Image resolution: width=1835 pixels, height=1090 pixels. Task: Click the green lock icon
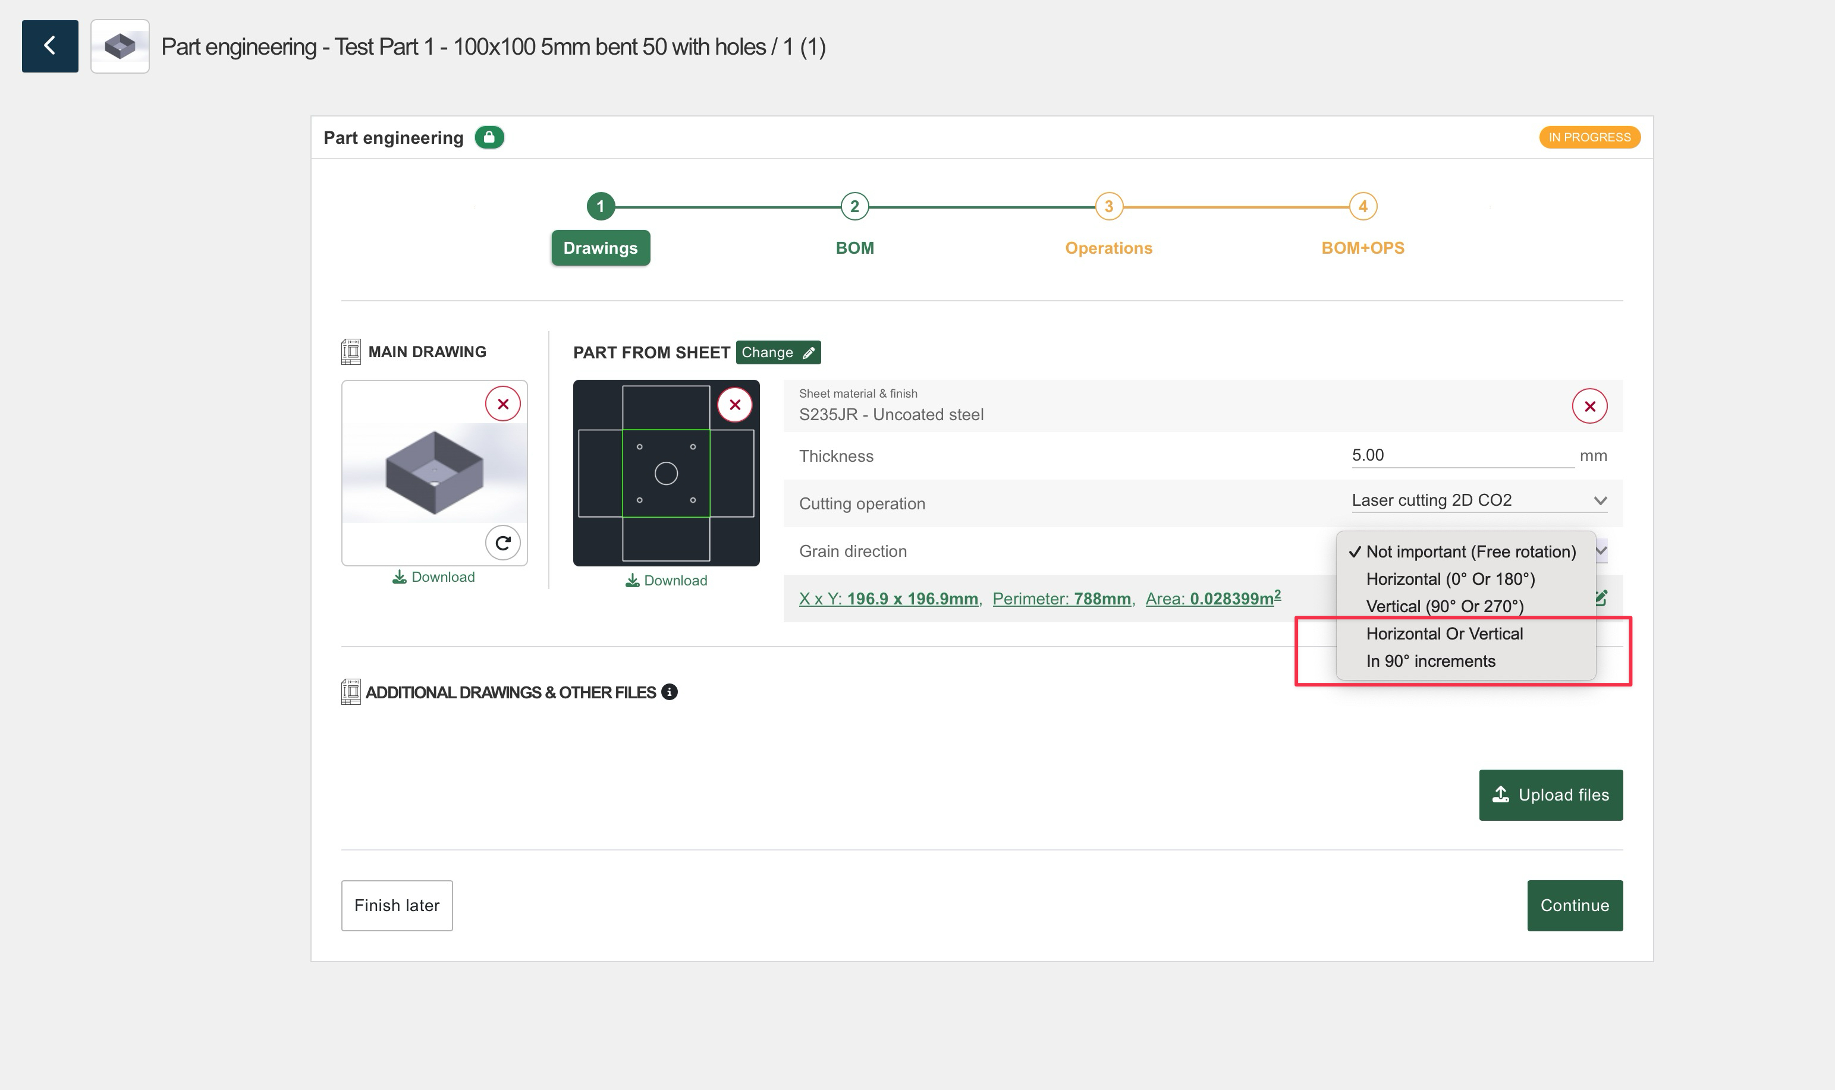(489, 137)
